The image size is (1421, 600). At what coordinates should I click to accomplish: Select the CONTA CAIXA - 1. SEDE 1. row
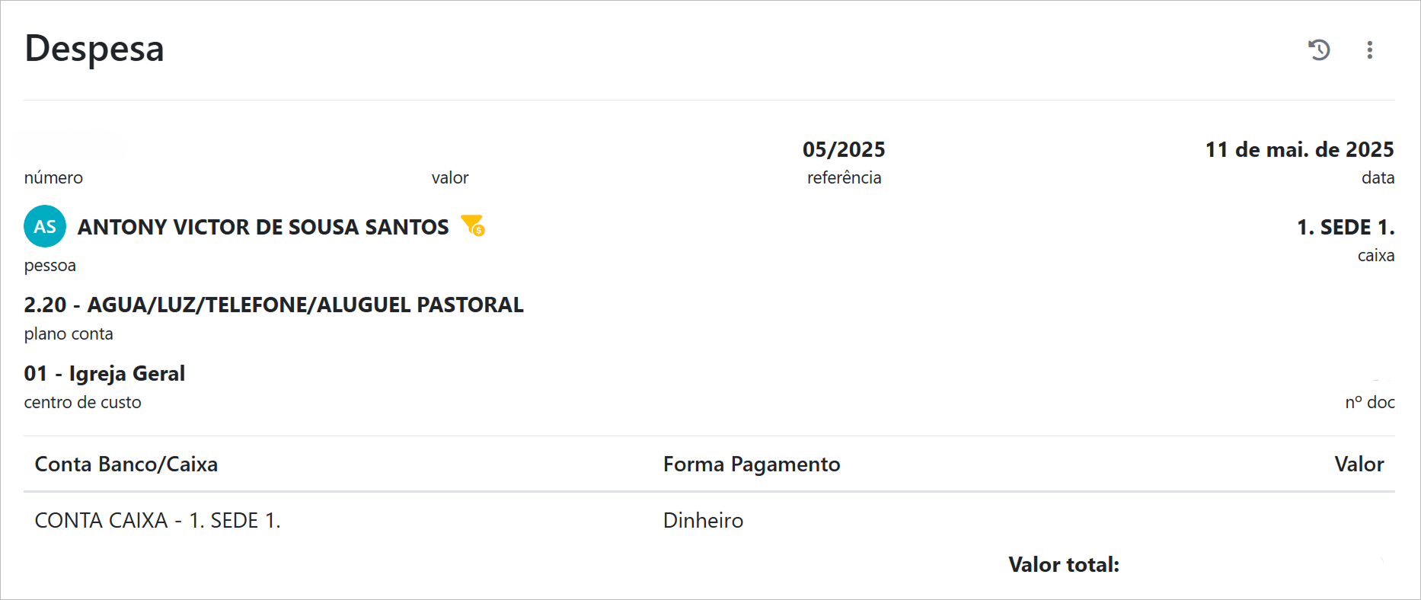[x=158, y=520]
